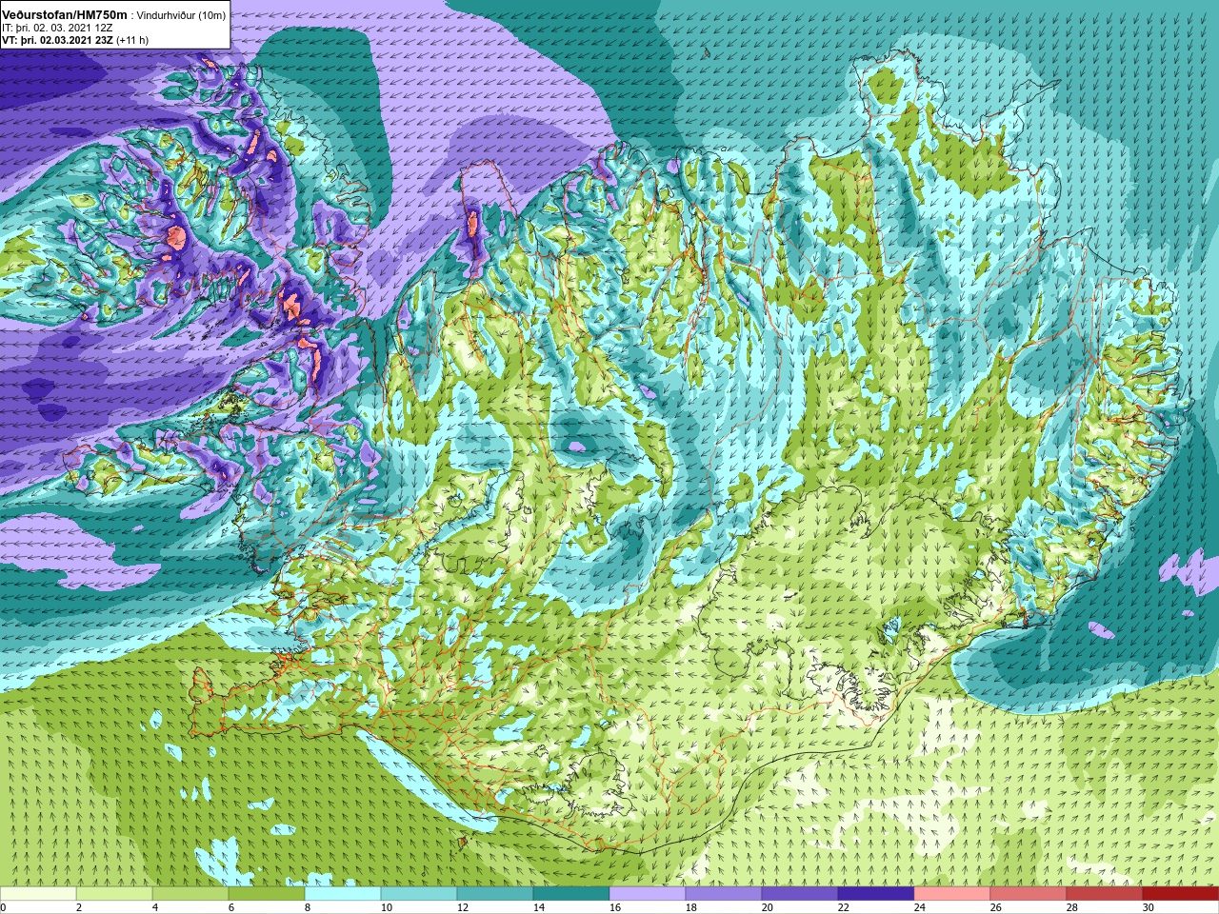Pick the 4–6 light green legend color
Image resolution: width=1219 pixels, height=914 pixels.
(x=190, y=893)
